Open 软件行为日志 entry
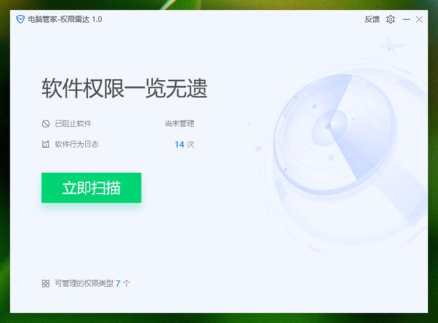Screen dimensions: 438x323 click(77, 144)
